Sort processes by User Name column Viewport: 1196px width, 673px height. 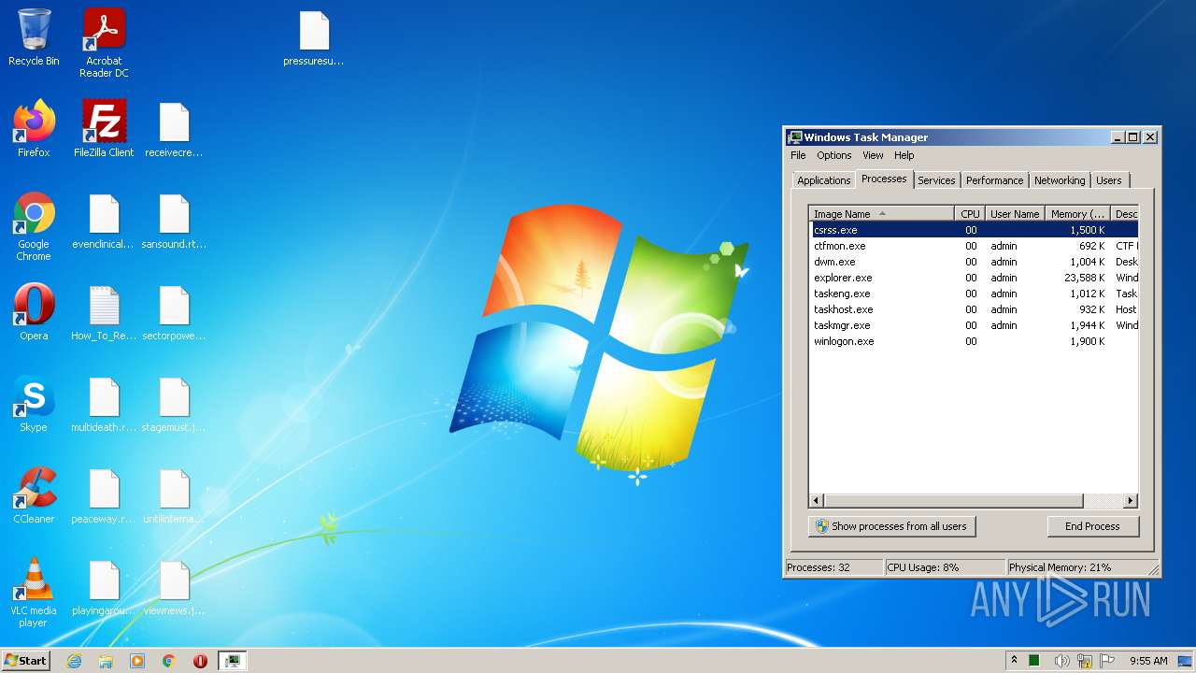tap(1015, 214)
